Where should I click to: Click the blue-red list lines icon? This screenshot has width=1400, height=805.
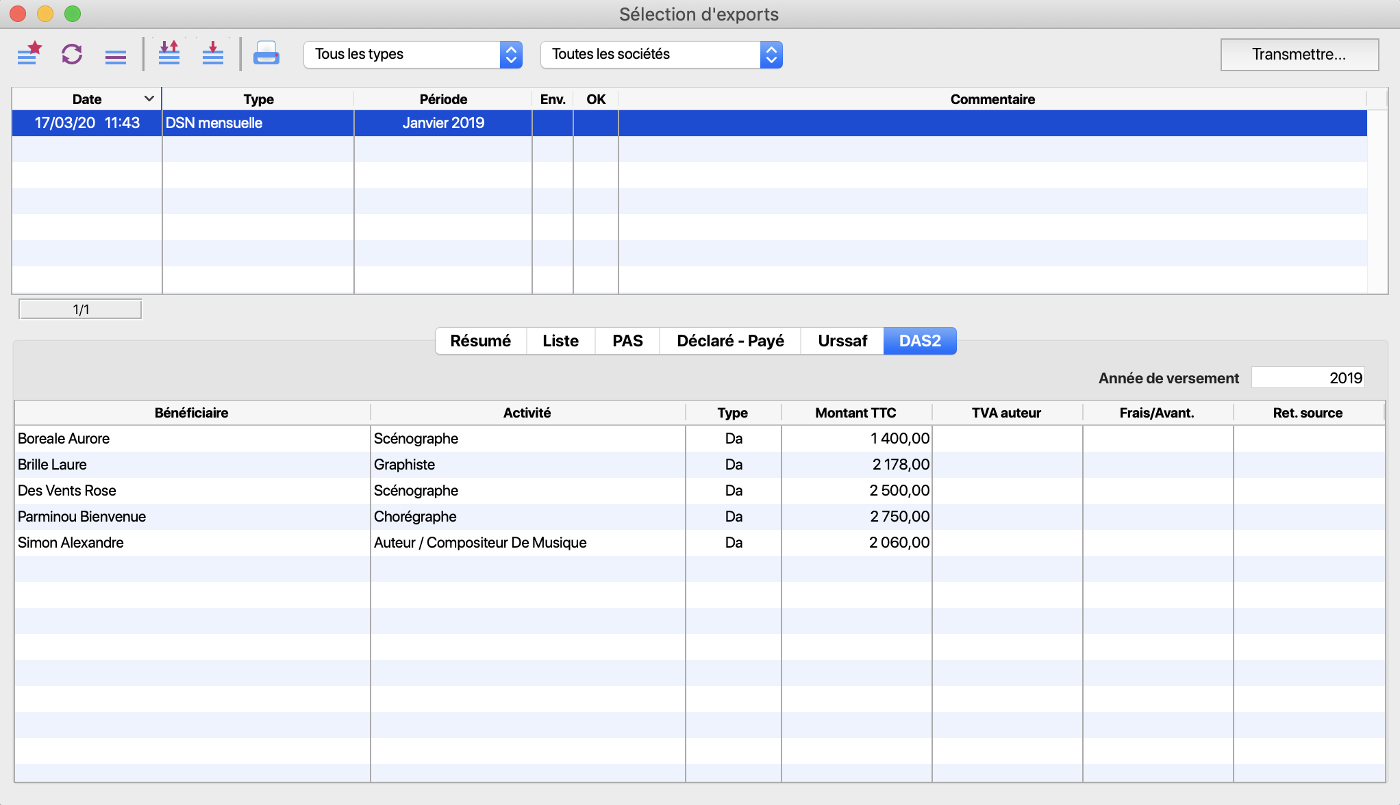115,57
